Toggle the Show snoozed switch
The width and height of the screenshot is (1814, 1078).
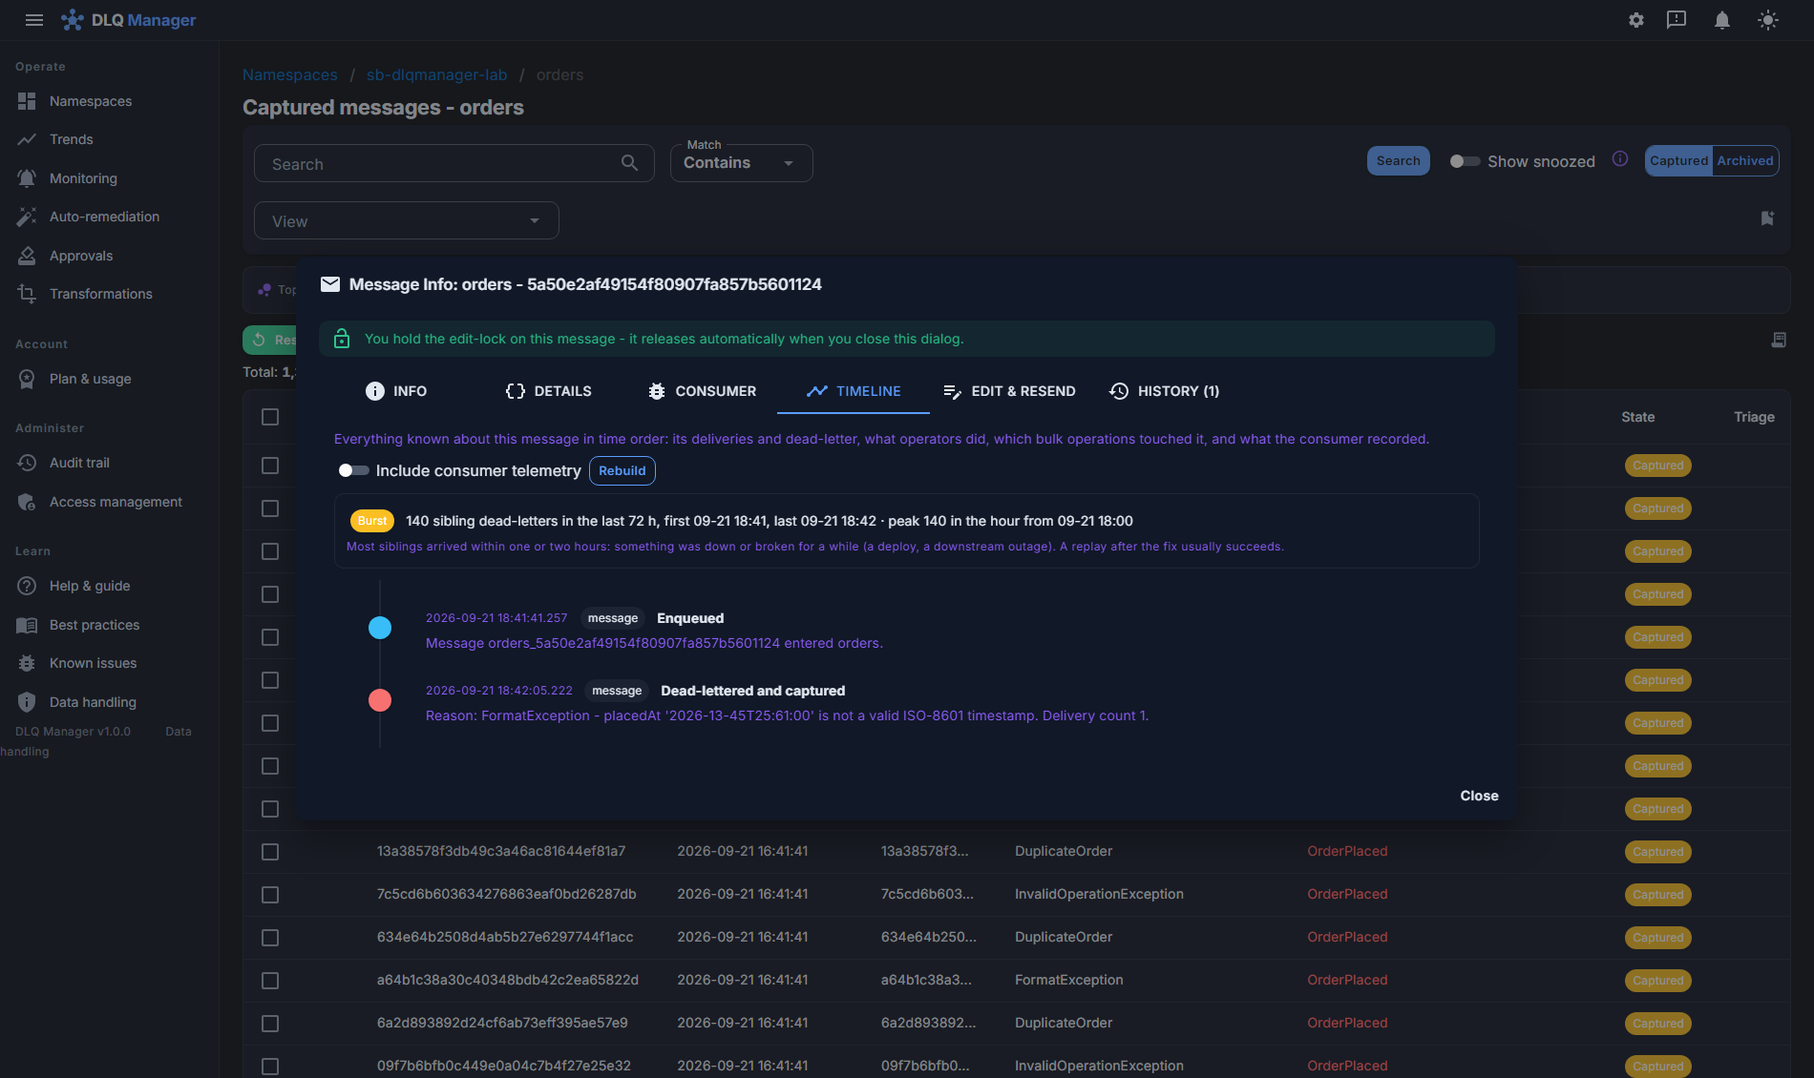pos(1465,161)
